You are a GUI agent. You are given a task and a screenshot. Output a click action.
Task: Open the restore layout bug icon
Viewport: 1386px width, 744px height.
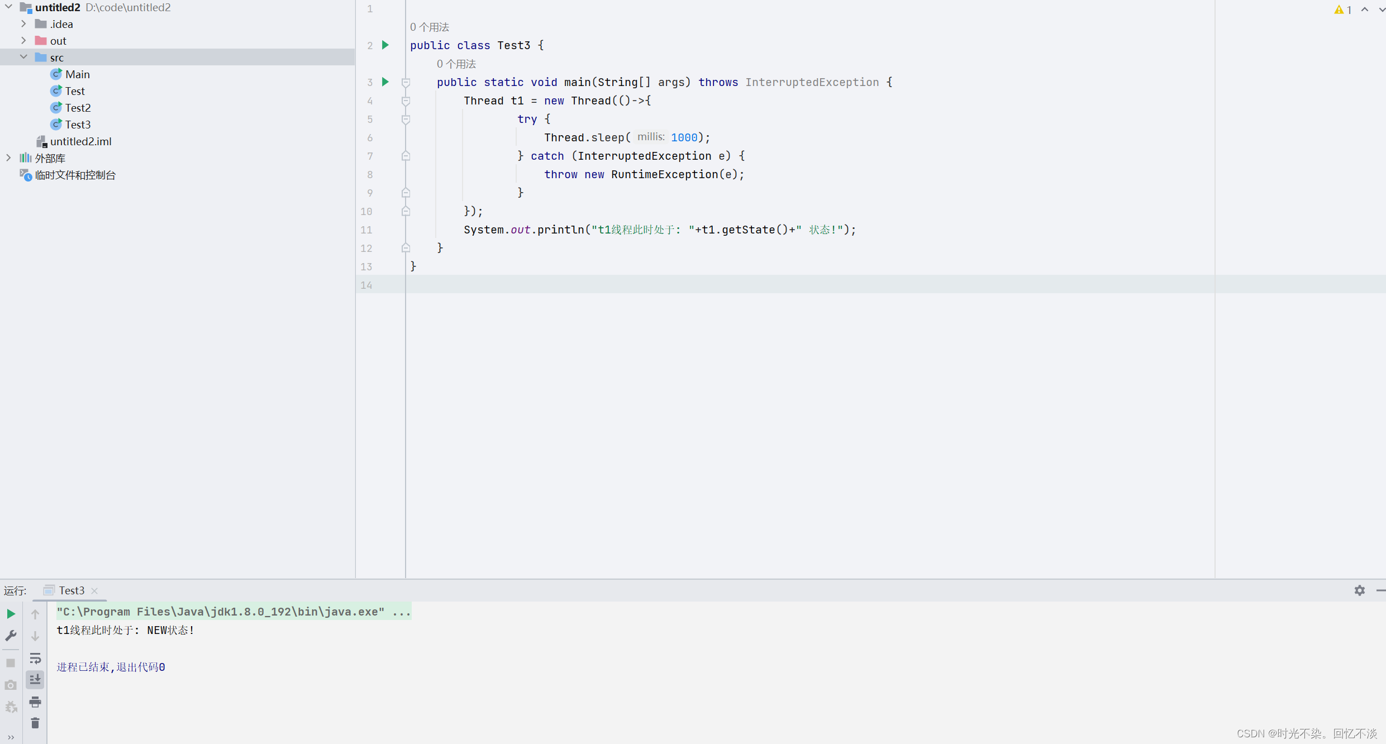(11, 707)
